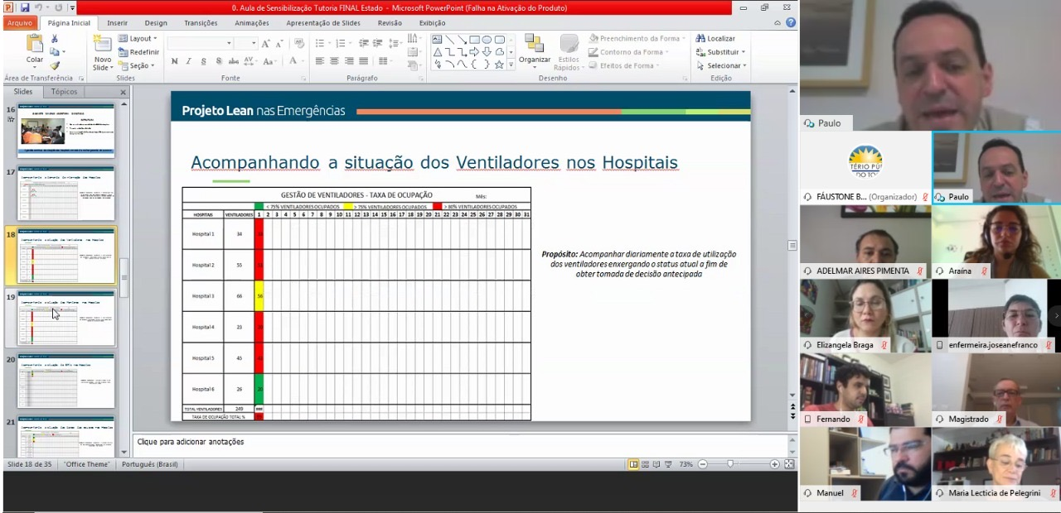Open the Selecionar dropdown
1061x513 pixels.
pos(721,65)
